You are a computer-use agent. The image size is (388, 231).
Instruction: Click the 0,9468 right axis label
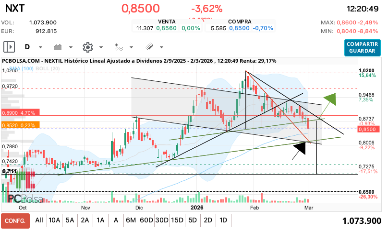pyautogui.click(x=366, y=95)
